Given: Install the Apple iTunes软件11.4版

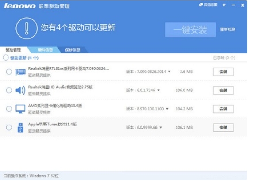Looking at the screenshot, I should pyautogui.click(x=223, y=128).
